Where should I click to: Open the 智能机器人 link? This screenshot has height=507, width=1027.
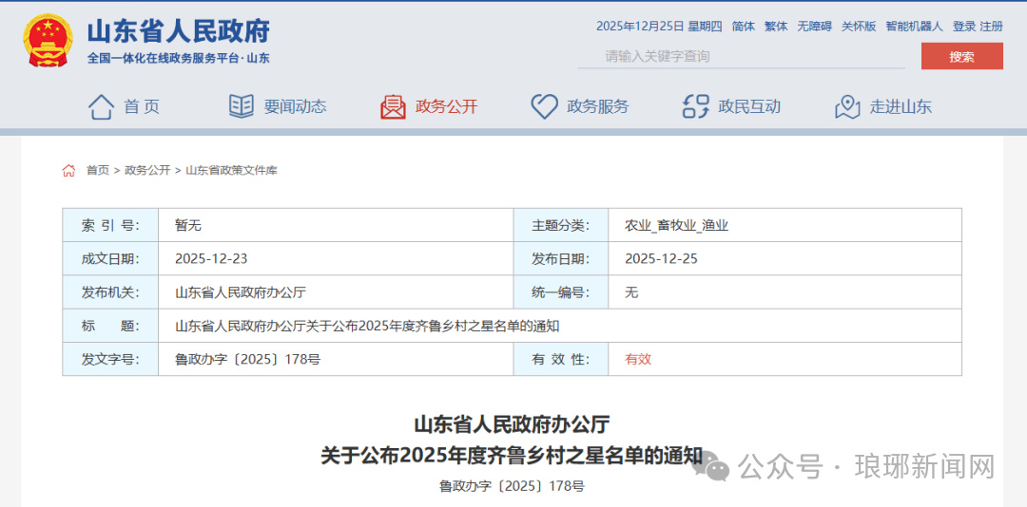(x=913, y=27)
